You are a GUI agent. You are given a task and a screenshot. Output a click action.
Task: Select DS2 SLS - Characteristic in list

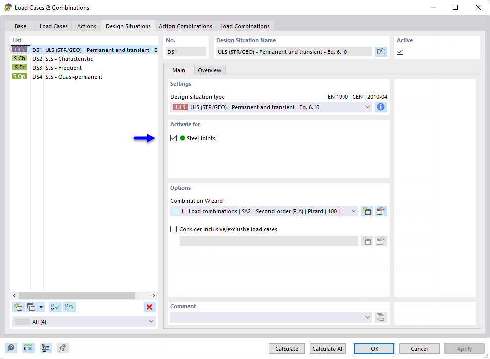84,59
